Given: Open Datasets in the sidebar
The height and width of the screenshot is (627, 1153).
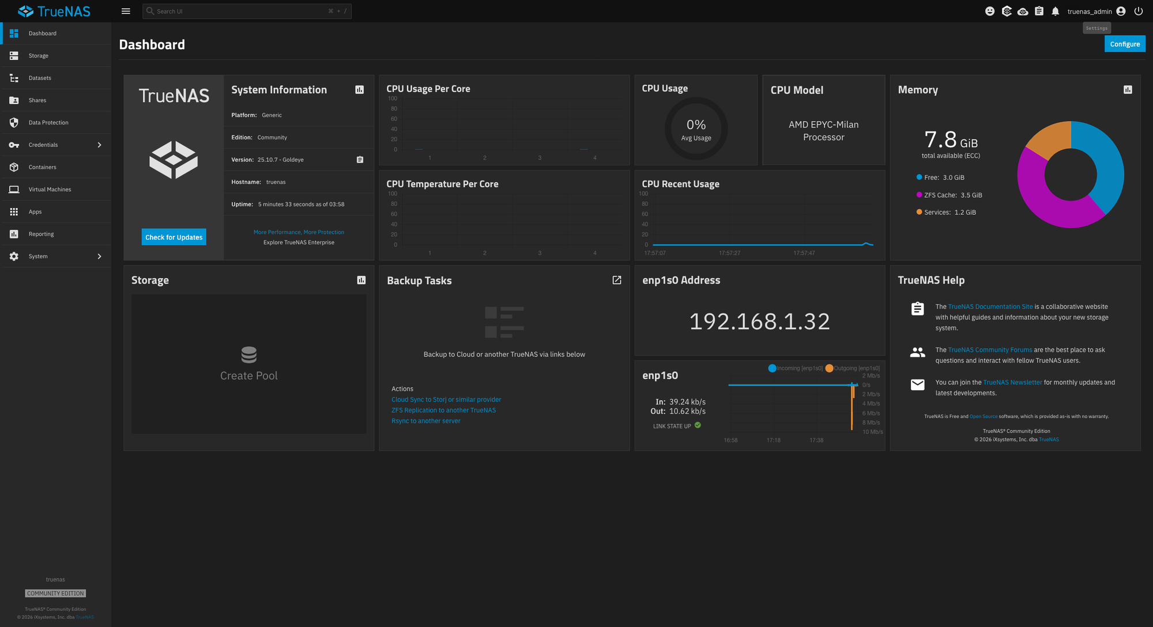Looking at the screenshot, I should [56, 78].
